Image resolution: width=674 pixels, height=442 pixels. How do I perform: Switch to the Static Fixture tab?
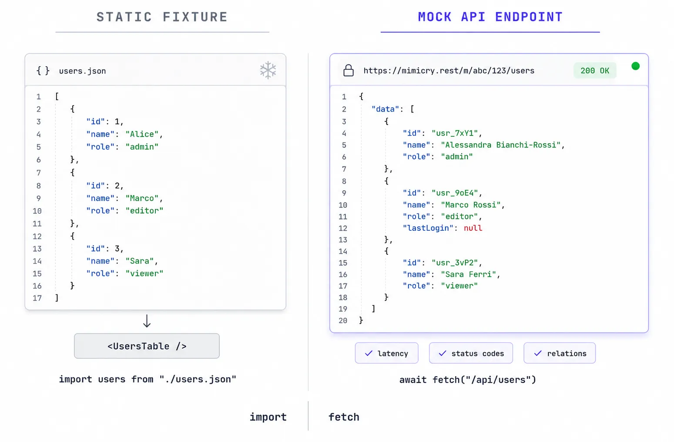[x=162, y=17]
